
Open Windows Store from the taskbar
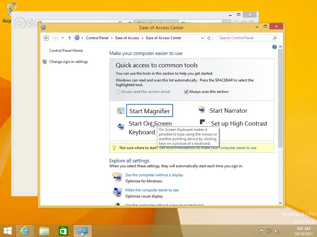63,231
